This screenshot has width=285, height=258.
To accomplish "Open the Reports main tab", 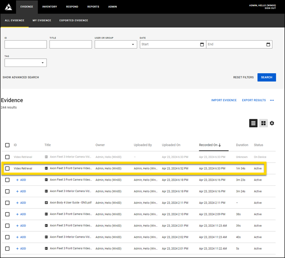I will pyautogui.click(x=93, y=7).
